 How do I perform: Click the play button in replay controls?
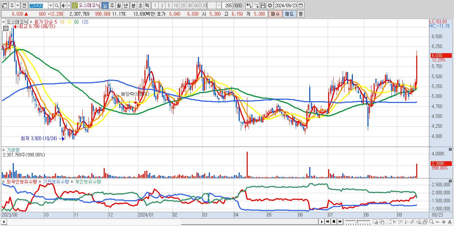point(322,221)
